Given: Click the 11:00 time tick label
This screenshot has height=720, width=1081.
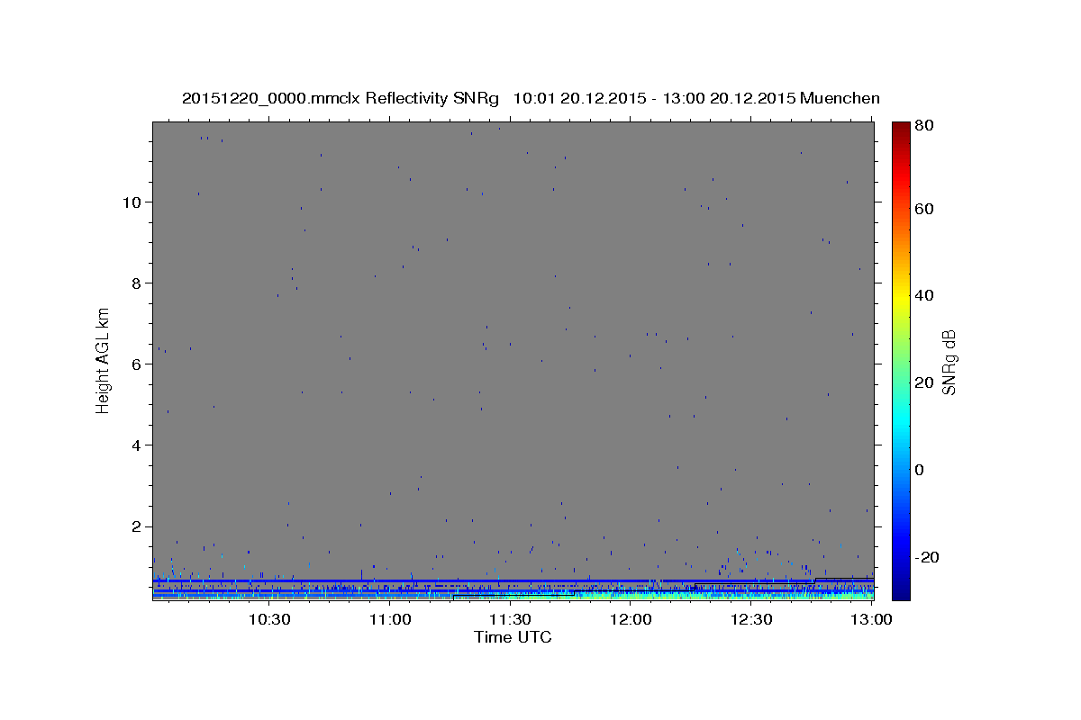Looking at the screenshot, I should pyautogui.click(x=390, y=619).
